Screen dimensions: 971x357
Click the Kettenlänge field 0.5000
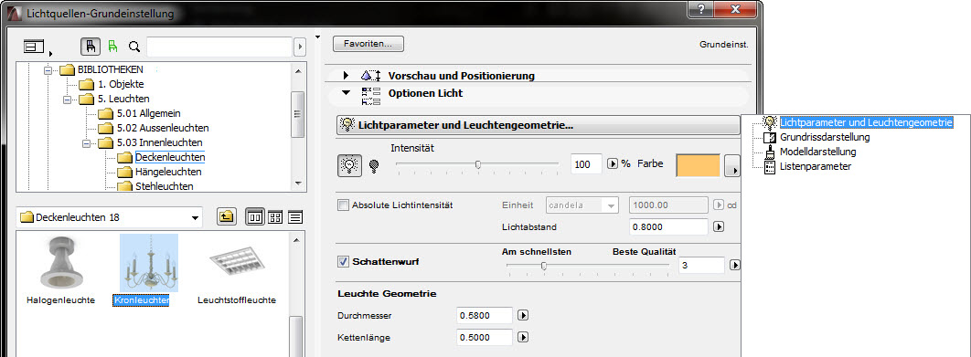pyautogui.click(x=485, y=337)
